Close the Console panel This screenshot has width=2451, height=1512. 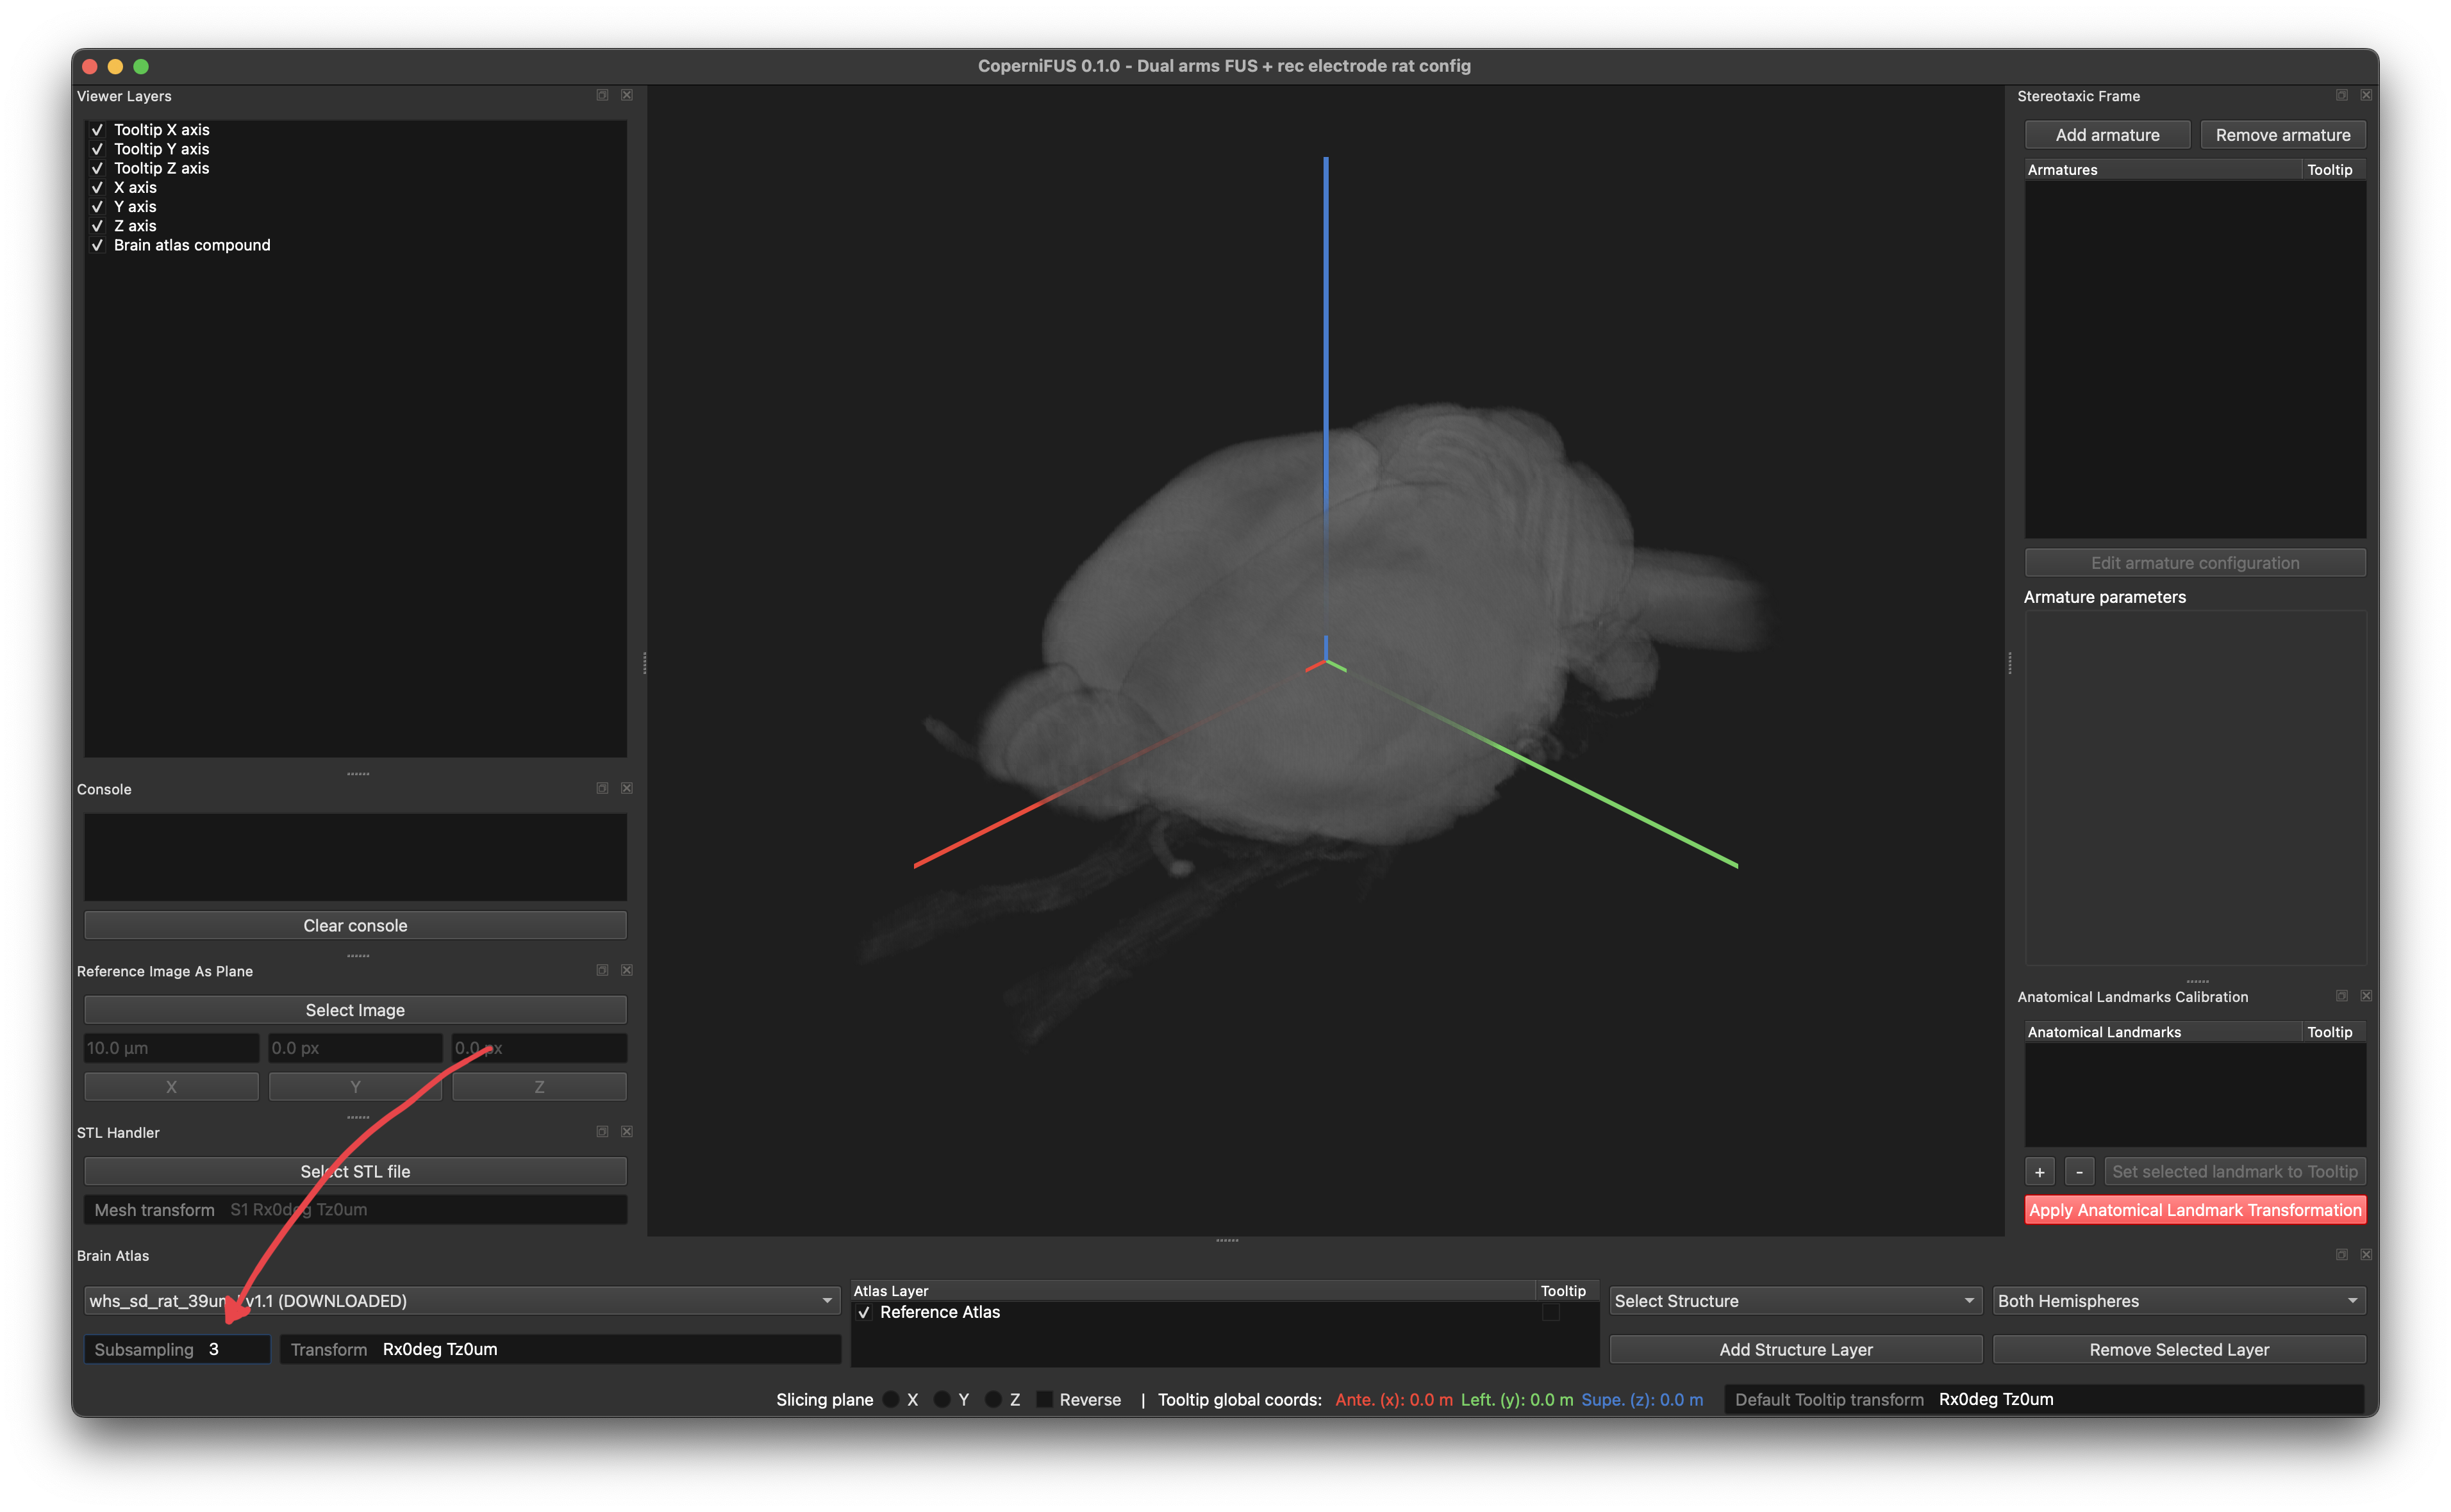(627, 788)
